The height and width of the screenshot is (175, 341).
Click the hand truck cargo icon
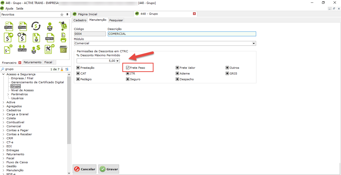[x=63, y=26]
